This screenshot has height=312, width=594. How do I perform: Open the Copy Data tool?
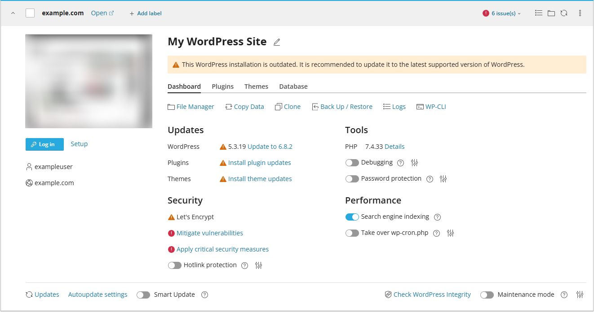point(244,107)
